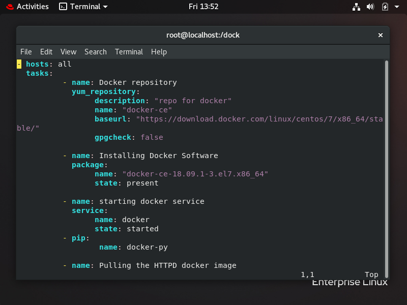Click the 'yum_repository' keyword
This screenshot has height=305, width=407.
104,92
